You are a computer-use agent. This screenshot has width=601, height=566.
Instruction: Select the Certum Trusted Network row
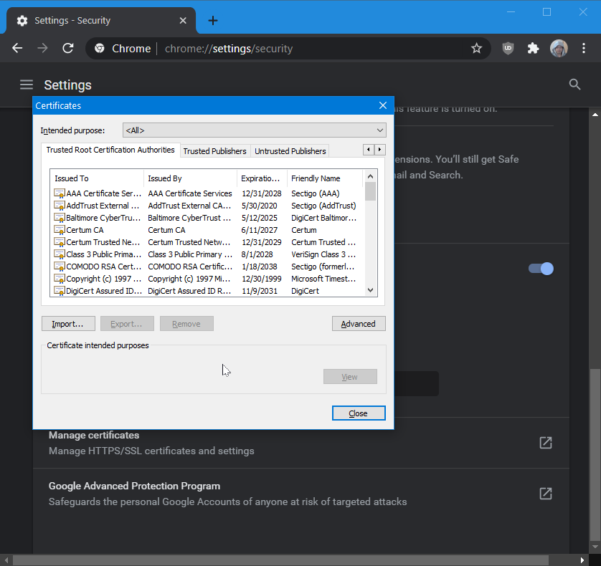pos(207,242)
